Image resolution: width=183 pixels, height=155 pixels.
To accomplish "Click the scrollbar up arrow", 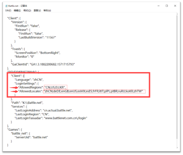I will tap(177, 14).
